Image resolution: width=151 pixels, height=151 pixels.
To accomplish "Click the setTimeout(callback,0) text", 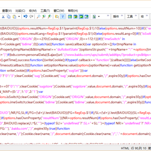I will click(13, 65).
